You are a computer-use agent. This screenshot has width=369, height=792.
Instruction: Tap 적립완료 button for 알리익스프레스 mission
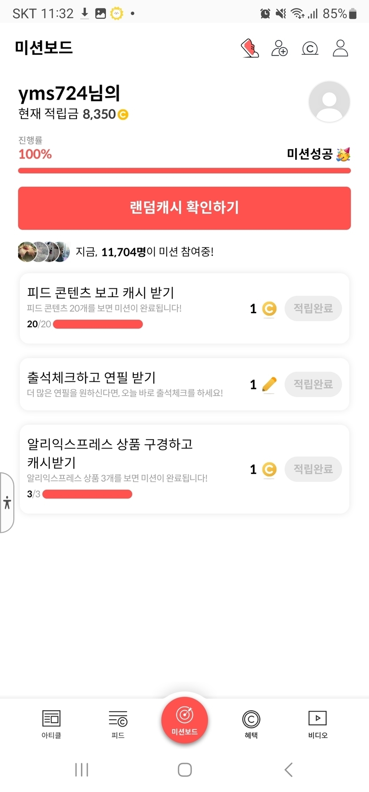(x=313, y=469)
